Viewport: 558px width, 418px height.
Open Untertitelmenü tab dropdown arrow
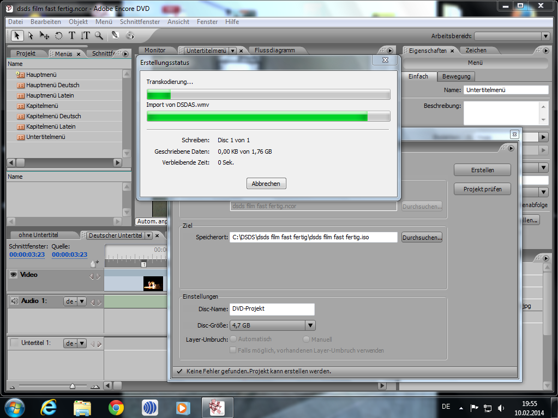pos(232,51)
